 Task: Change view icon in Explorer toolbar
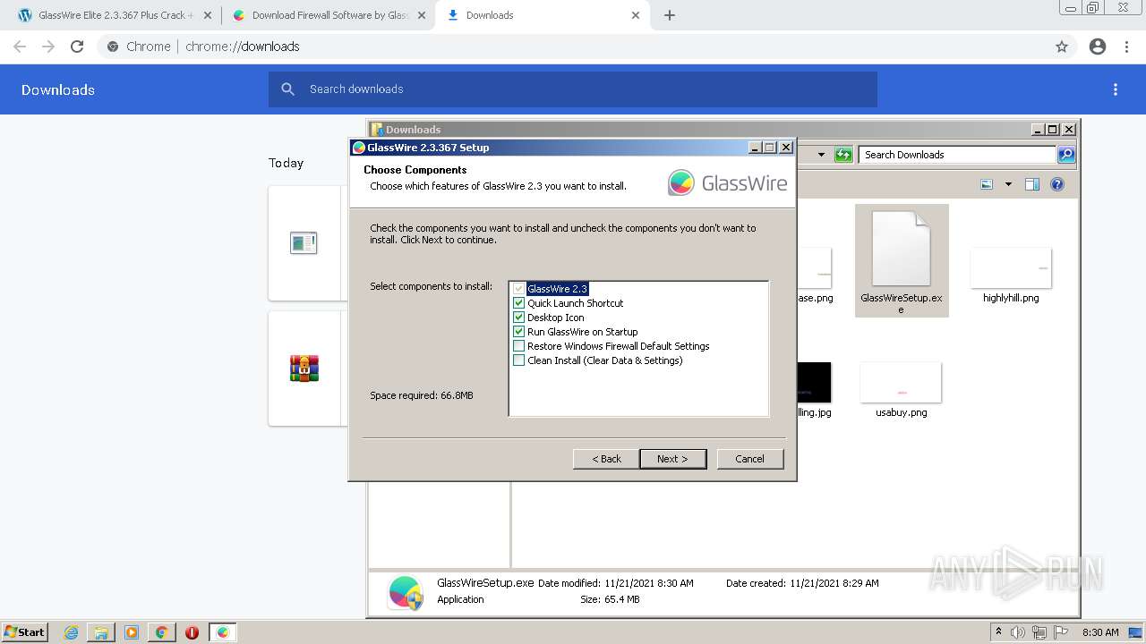[987, 184]
